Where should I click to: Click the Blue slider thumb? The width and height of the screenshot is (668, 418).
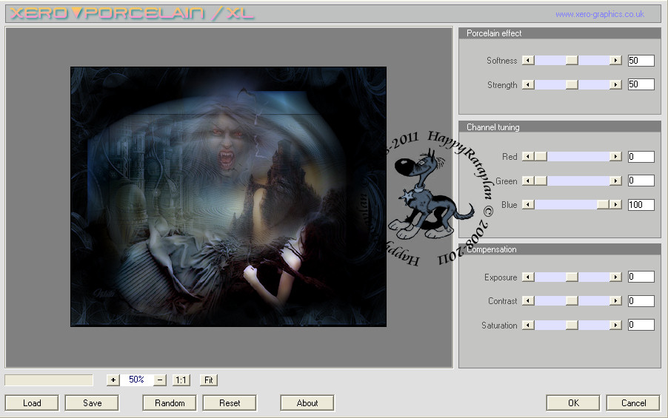(604, 205)
